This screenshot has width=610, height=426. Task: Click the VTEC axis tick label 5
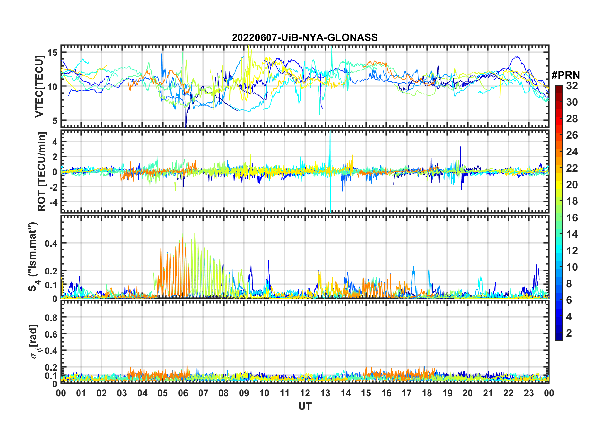click(55, 121)
